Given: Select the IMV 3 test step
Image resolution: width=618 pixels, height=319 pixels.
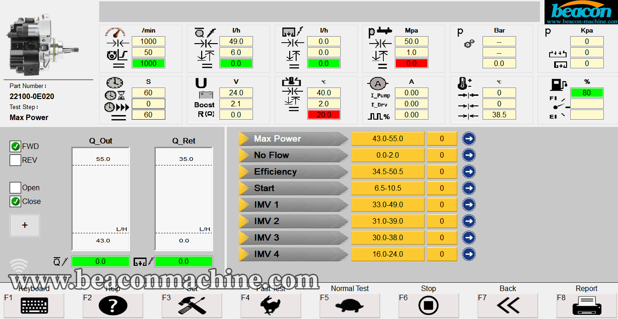Looking at the screenshot, I should [x=293, y=238].
